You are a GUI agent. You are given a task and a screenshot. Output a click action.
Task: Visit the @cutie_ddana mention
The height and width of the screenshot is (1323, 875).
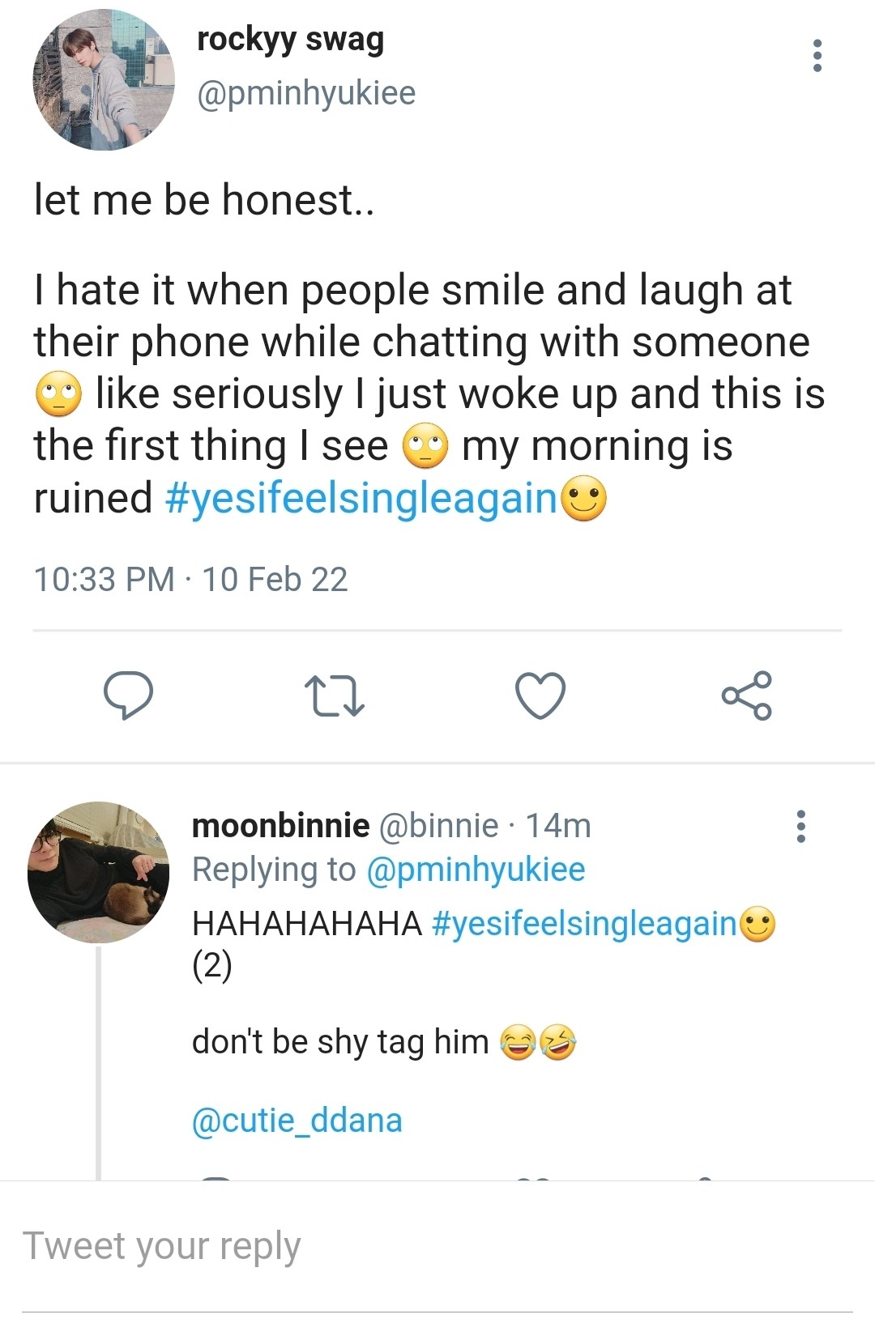pyautogui.click(x=297, y=1121)
